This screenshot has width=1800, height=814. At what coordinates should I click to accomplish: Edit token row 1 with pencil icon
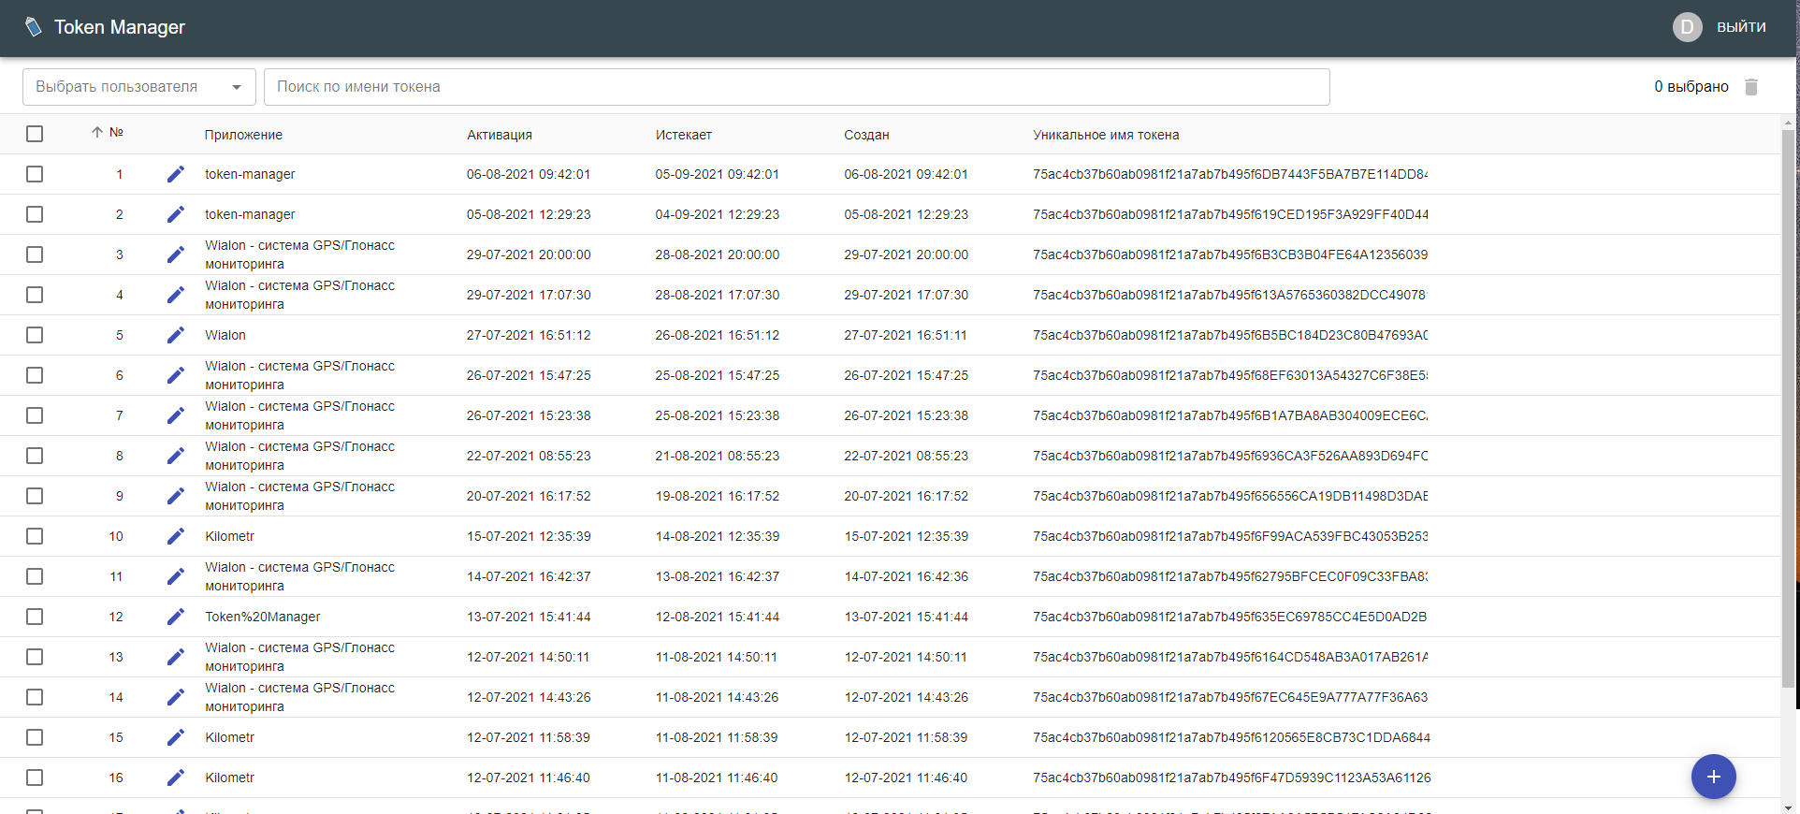pyautogui.click(x=176, y=174)
